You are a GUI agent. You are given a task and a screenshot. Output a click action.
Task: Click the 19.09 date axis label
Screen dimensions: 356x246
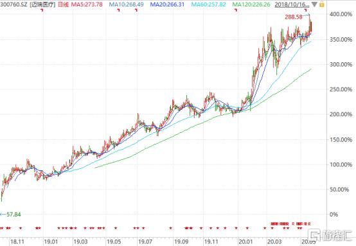point(181,242)
